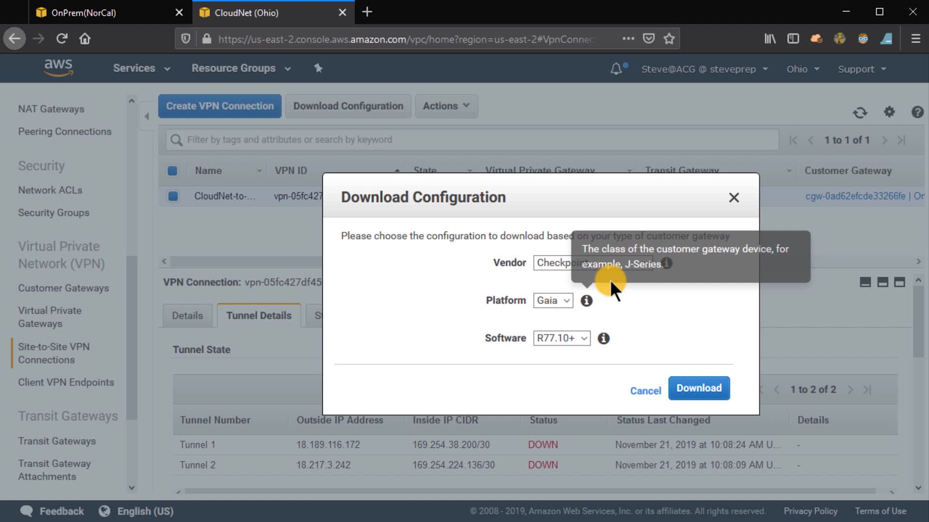Uncheck the CloudNet-to VPN row checkbox
Image resolution: width=929 pixels, height=522 pixels.
pyautogui.click(x=173, y=196)
